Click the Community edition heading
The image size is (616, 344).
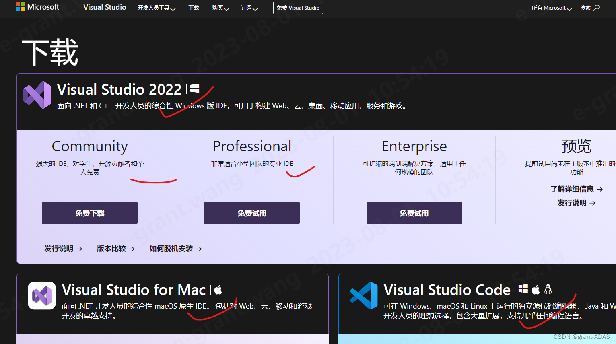coord(90,146)
